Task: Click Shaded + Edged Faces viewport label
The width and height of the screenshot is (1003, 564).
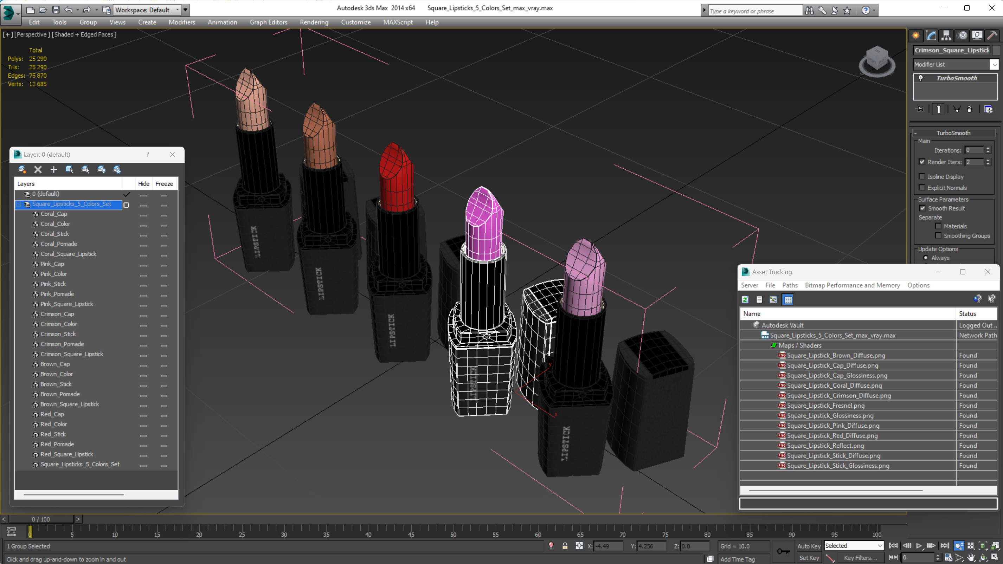Action: coord(84,34)
